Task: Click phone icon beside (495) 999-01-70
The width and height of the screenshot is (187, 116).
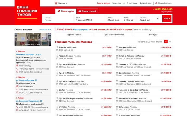Action: point(17,107)
